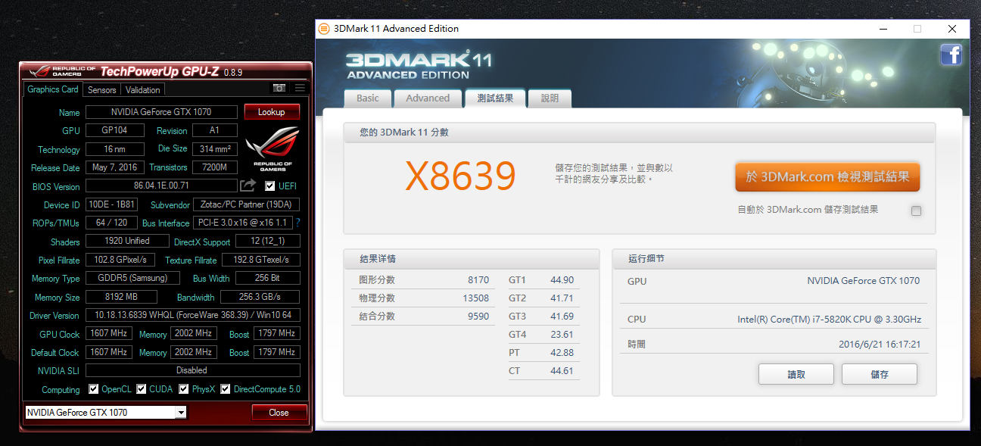Click the Pixel Fillrate field 102.8 GPixel/s
The height and width of the screenshot is (446, 981).
pyautogui.click(x=120, y=260)
